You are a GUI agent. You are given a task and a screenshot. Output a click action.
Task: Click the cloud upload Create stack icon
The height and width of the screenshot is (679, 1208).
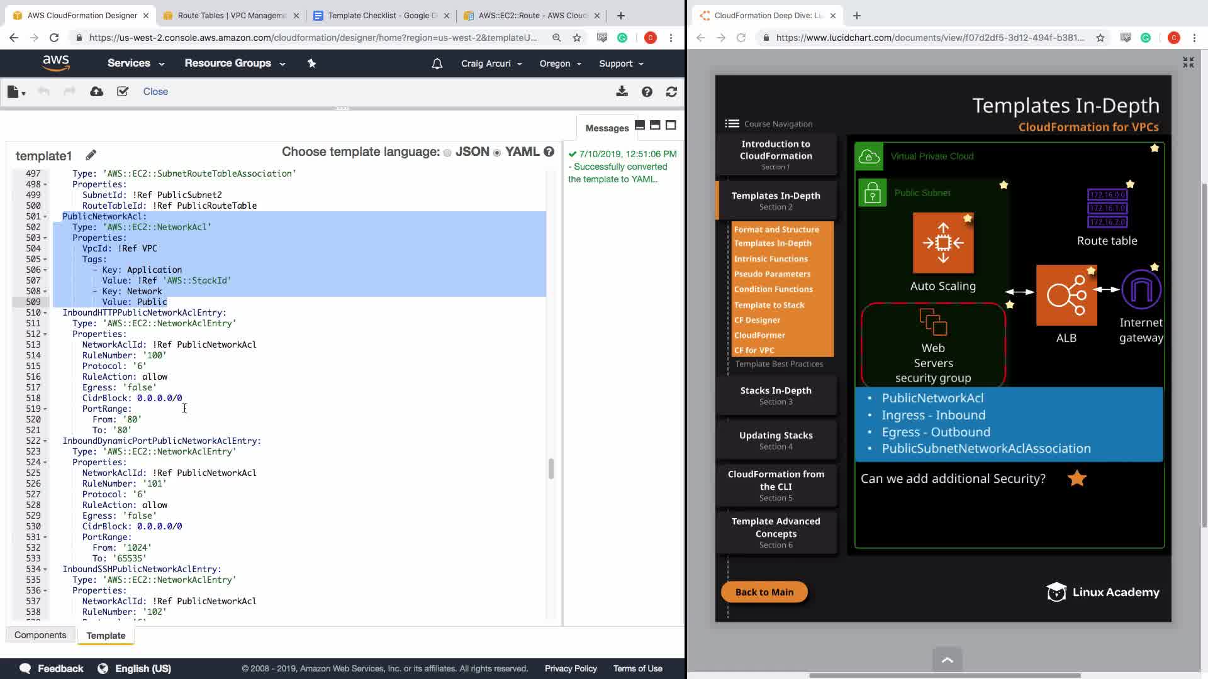tap(96, 92)
